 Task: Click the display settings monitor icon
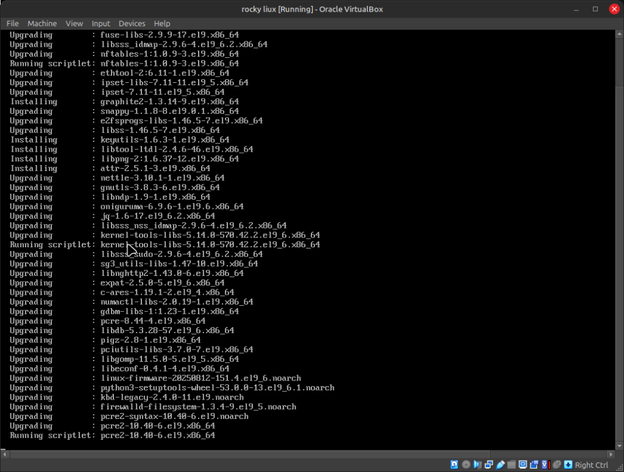pos(523,465)
